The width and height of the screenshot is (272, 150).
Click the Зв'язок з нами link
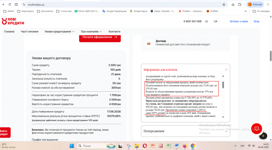pyautogui.click(x=239, y=21)
